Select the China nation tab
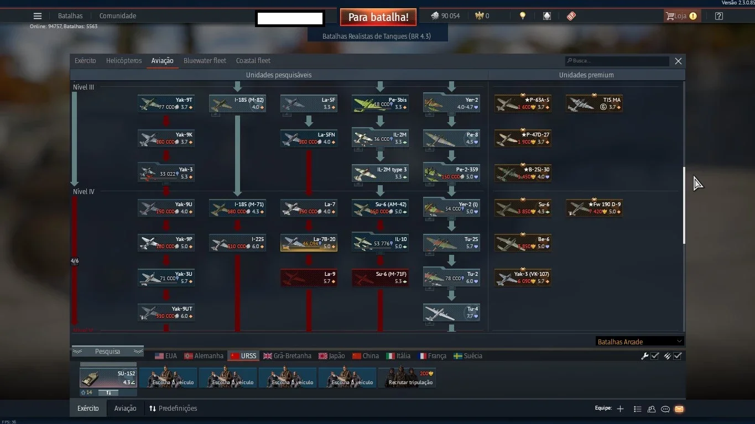The height and width of the screenshot is (424, 755). (x=366, y=356)
